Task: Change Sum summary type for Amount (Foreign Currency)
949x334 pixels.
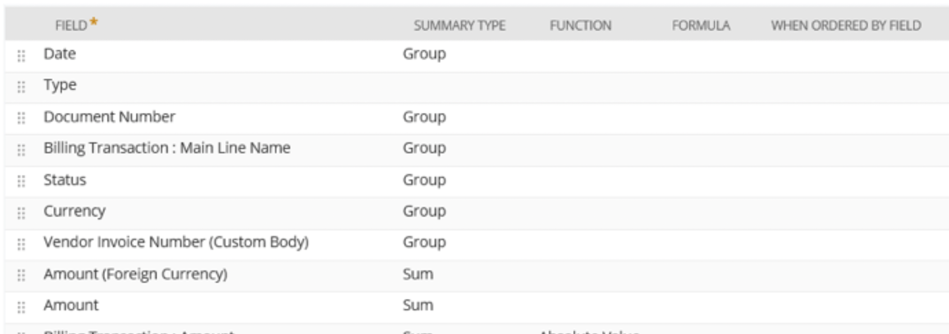Action: [418, 274]
